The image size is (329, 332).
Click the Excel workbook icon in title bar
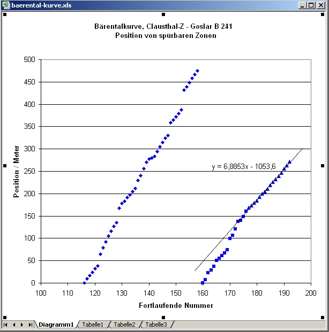(6, 5)
